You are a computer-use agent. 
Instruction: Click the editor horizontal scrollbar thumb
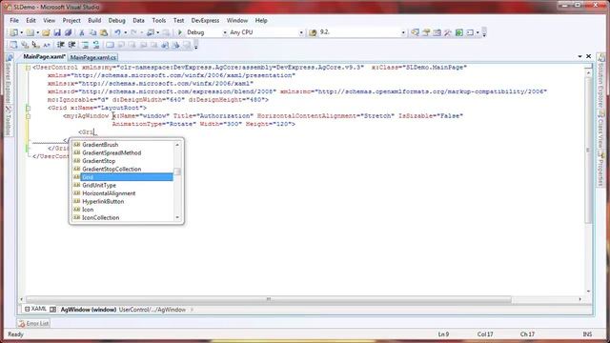click(x=269, y=299)
